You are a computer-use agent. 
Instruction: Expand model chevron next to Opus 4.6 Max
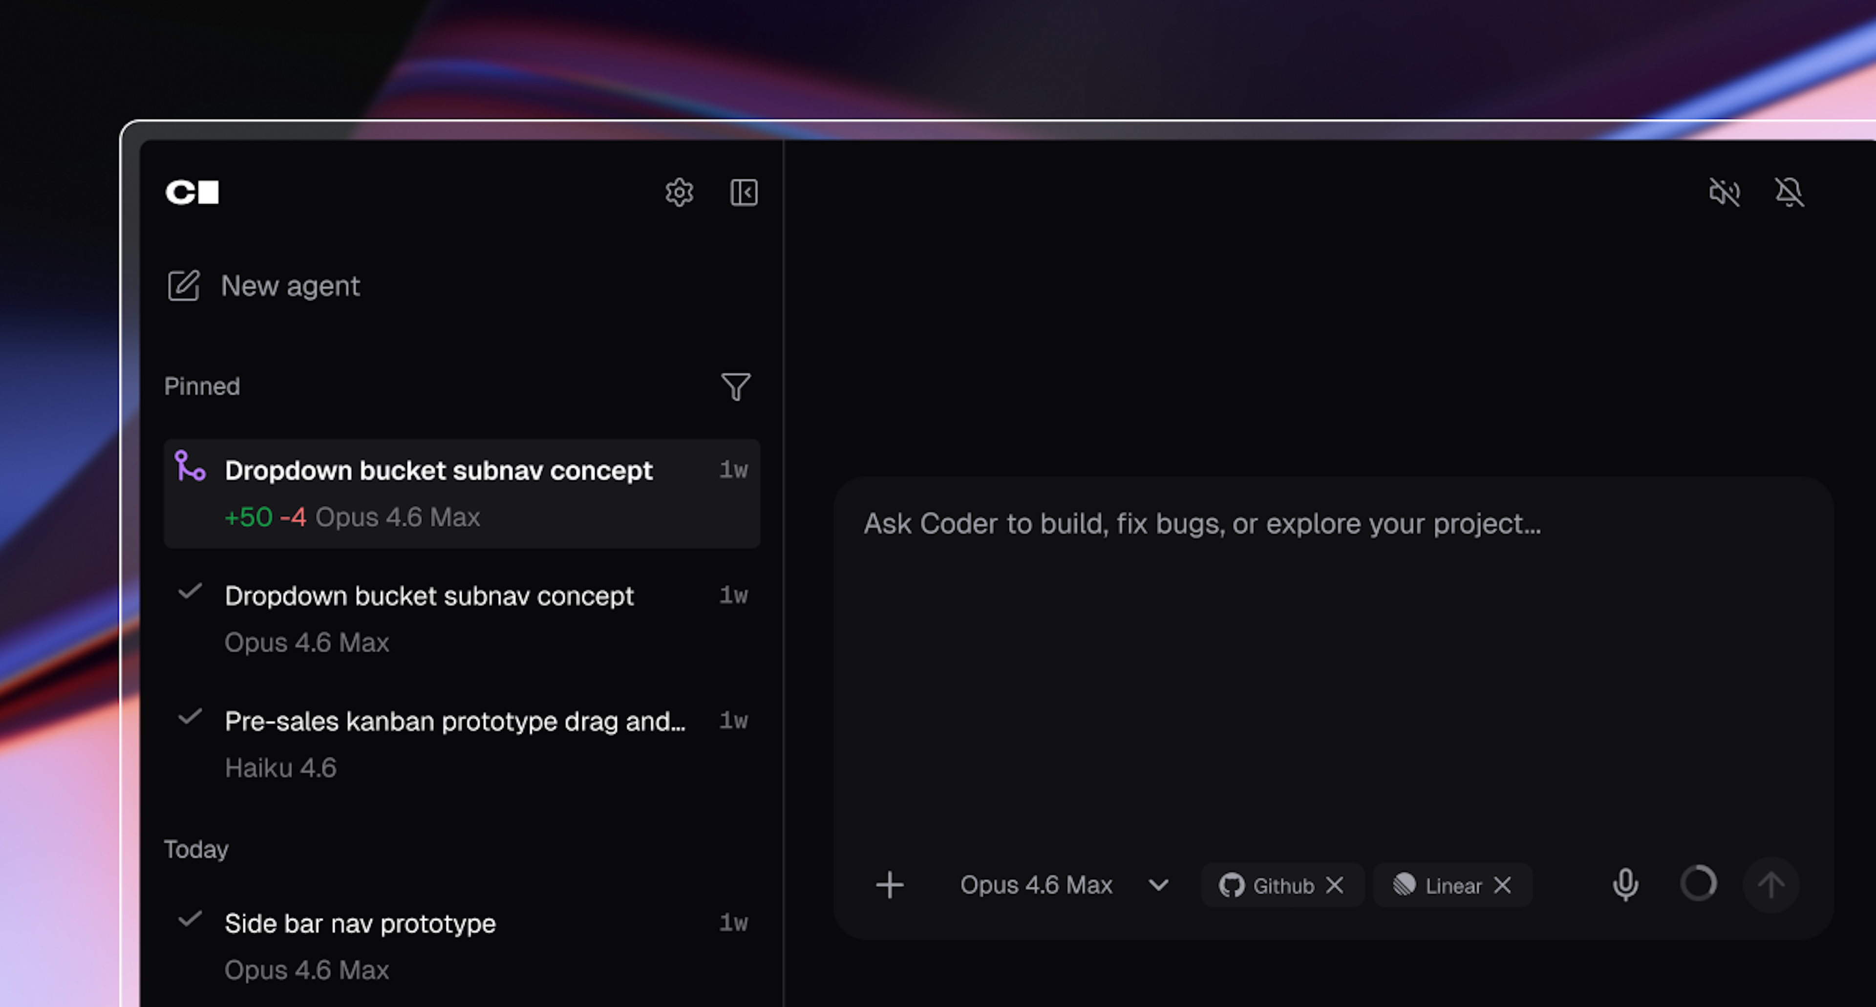pyautogui.click(x=1159, y=885)
